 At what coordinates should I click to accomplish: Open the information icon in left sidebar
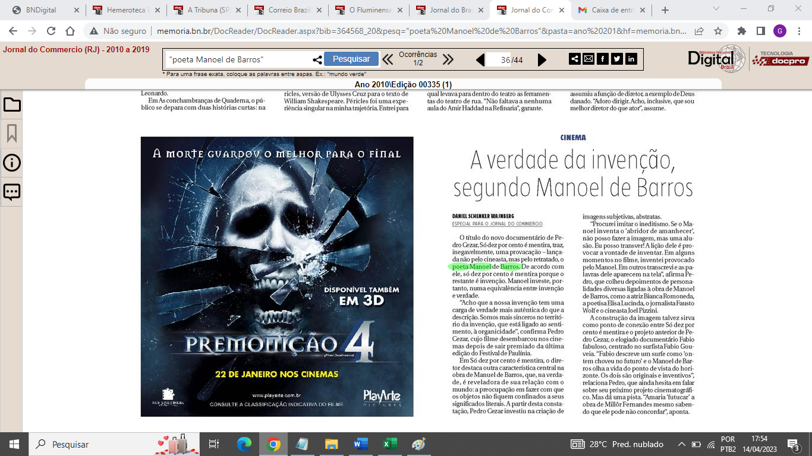point(12,163)
